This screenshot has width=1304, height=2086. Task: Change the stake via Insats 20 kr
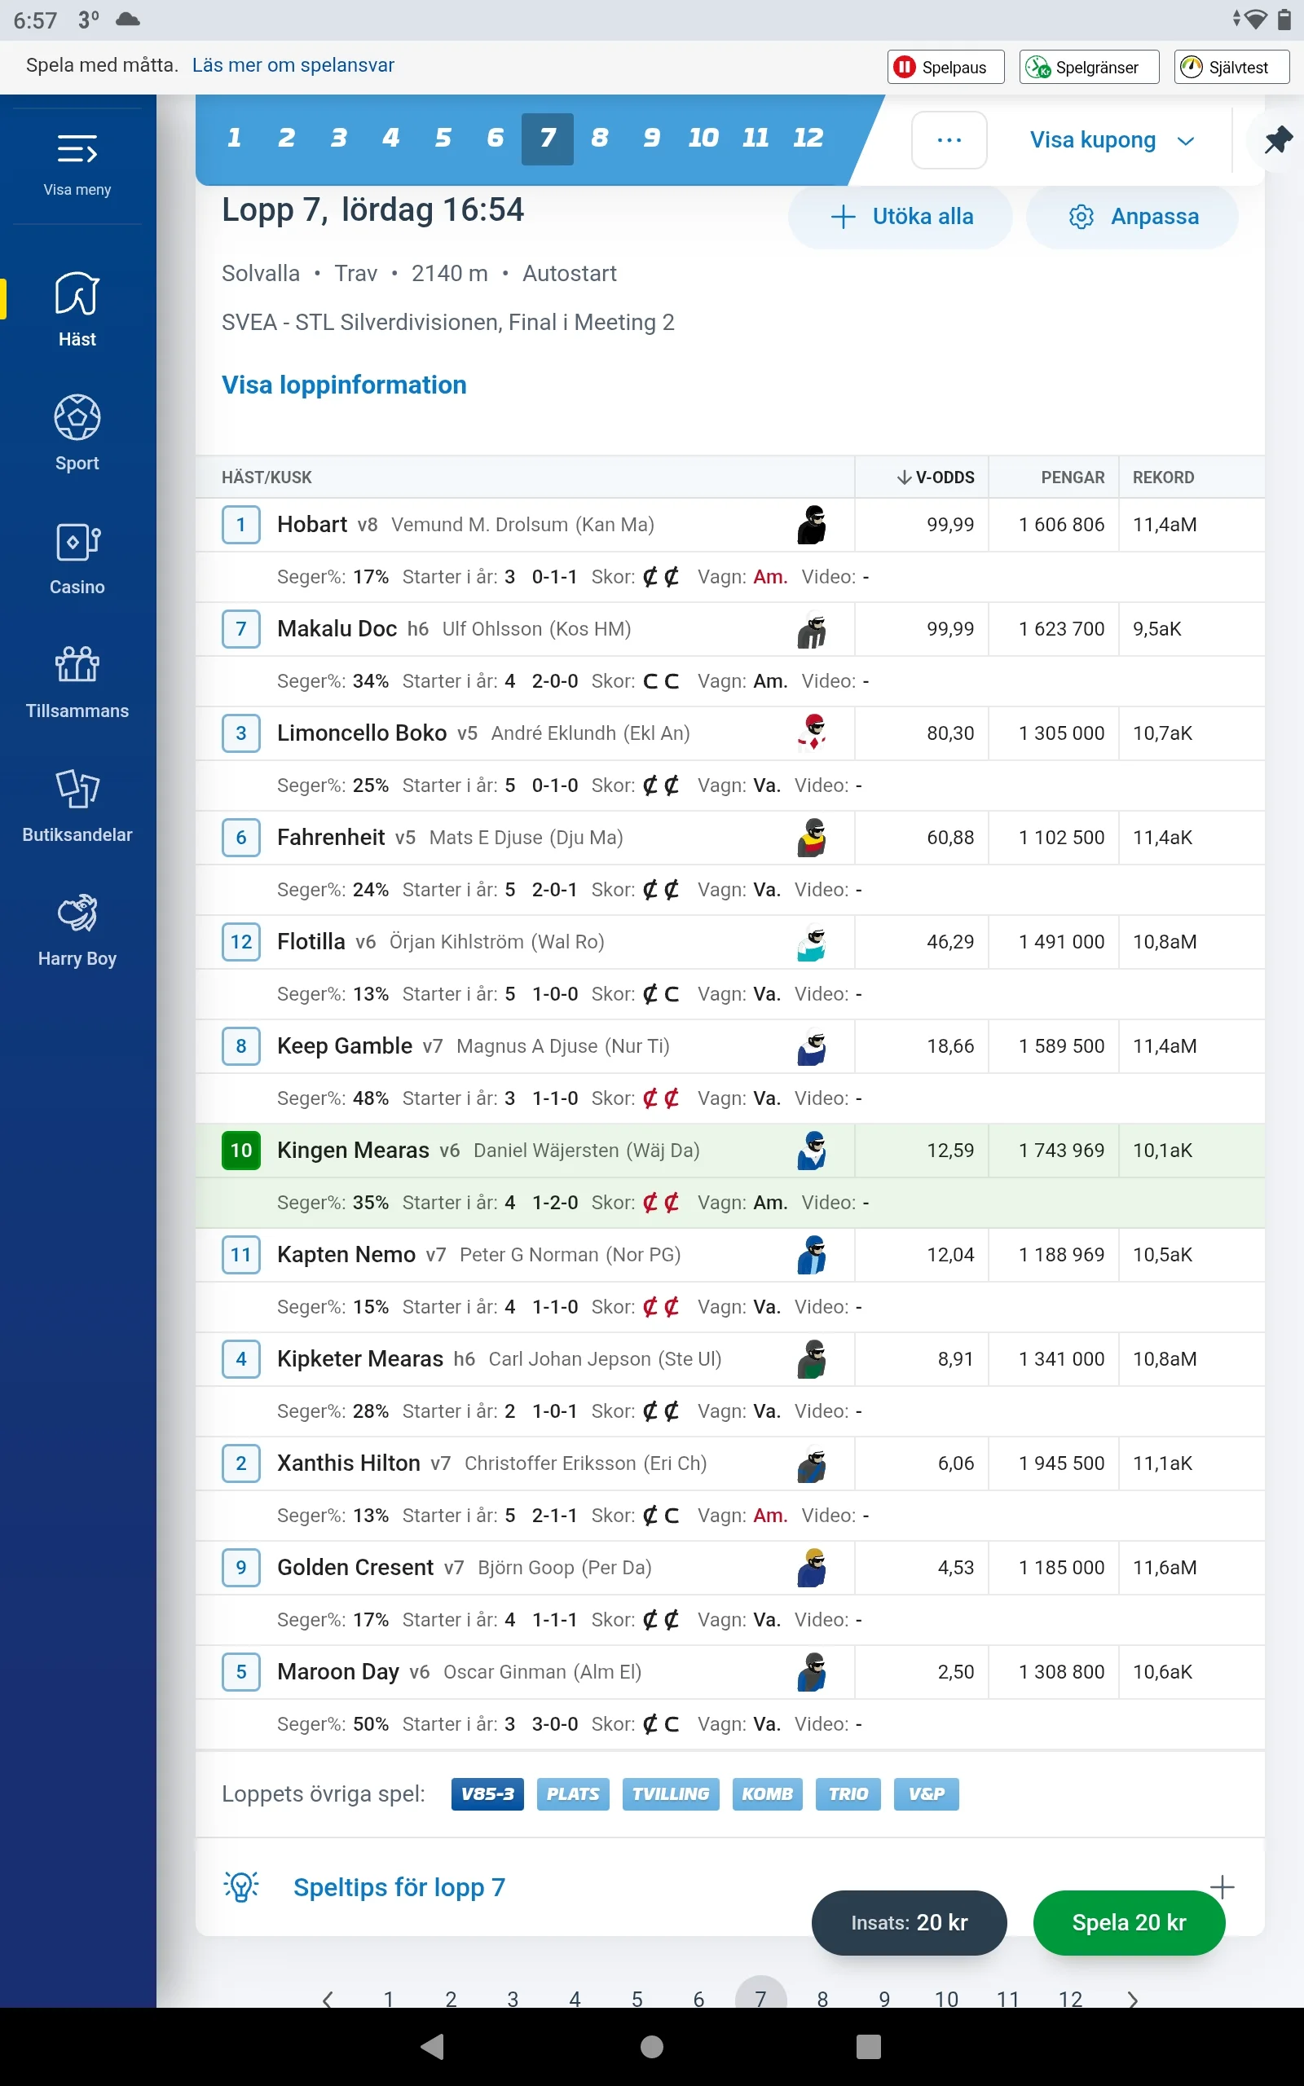pos(908,1923)
